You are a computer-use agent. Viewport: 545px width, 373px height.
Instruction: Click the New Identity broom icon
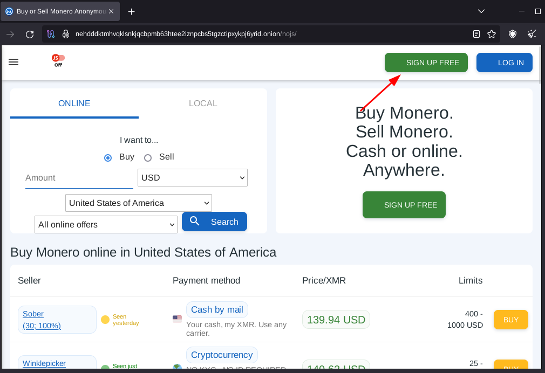[532, 34]
